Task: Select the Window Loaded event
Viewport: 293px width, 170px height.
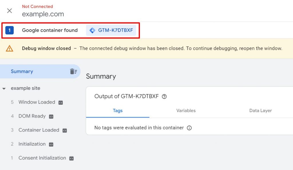Action: pos(37,102)
